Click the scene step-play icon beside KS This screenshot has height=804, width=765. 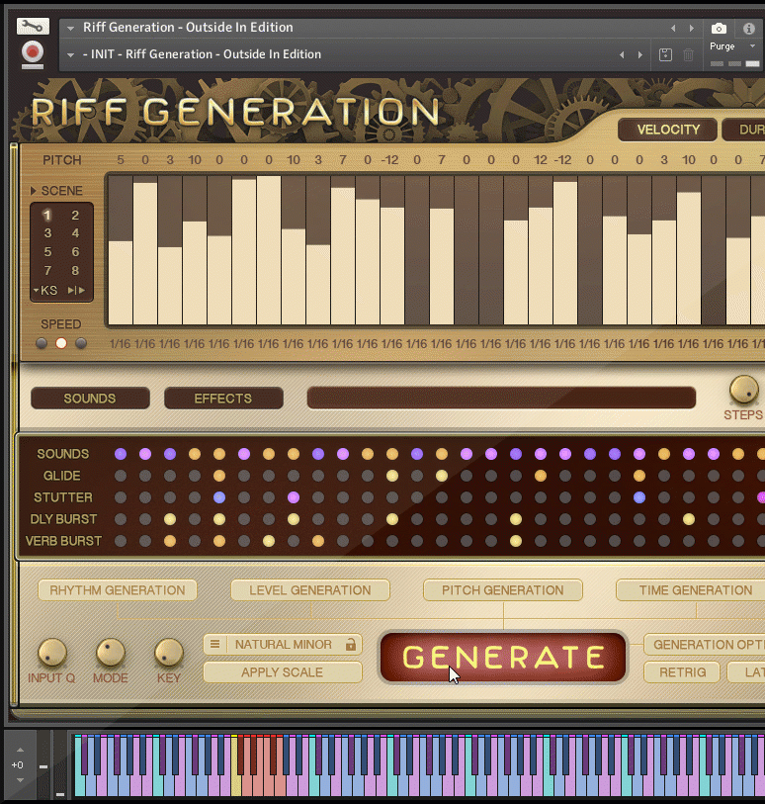pyautogui.click(x=76, y=290)
